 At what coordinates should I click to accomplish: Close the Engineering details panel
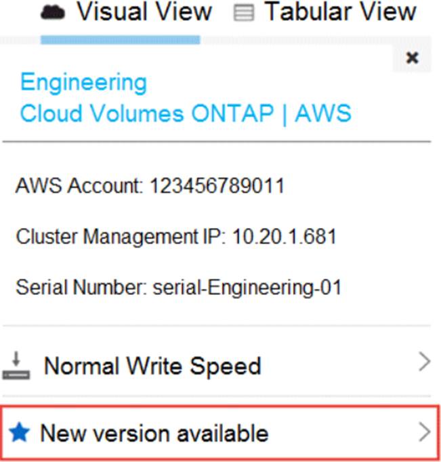411,59
